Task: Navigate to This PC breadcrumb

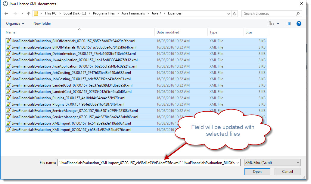Action: pyautogui.click(x=50, y=13)
